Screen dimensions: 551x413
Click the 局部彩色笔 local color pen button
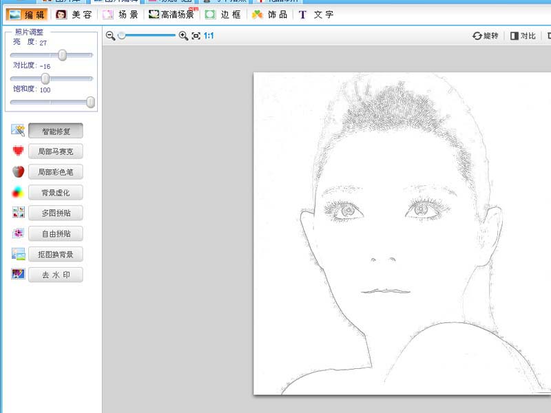click(x=56, y=172)
